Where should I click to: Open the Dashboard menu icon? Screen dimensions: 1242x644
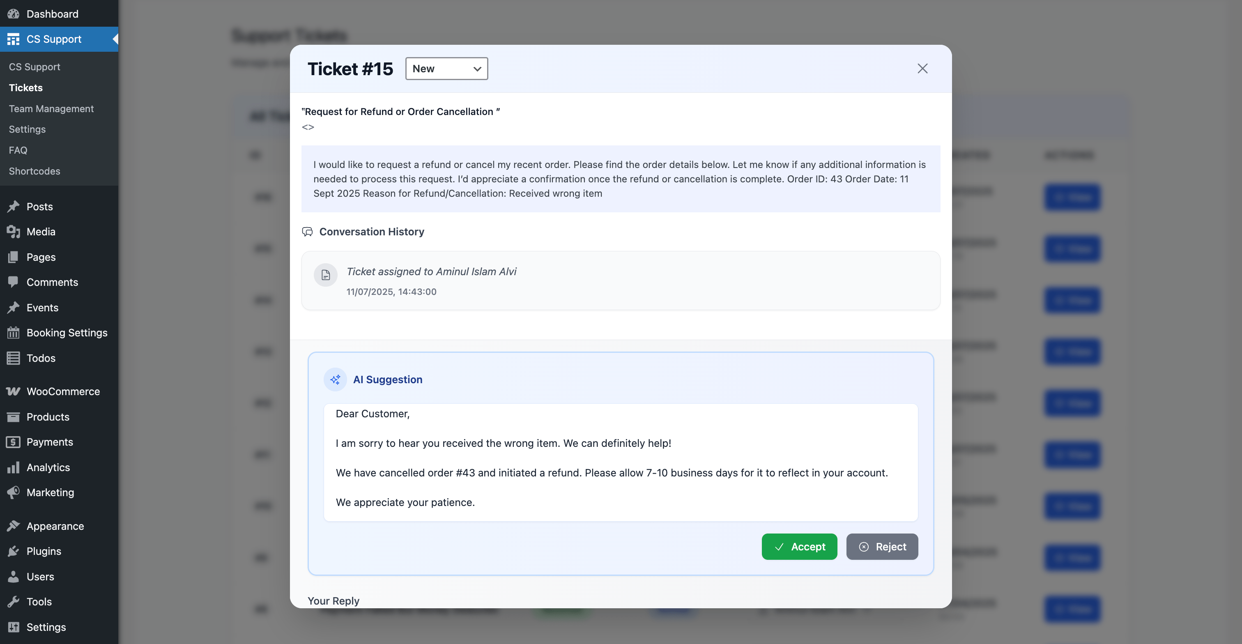[14, 14]
